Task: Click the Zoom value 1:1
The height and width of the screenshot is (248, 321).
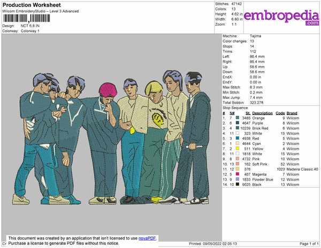Action: [234, 25]
